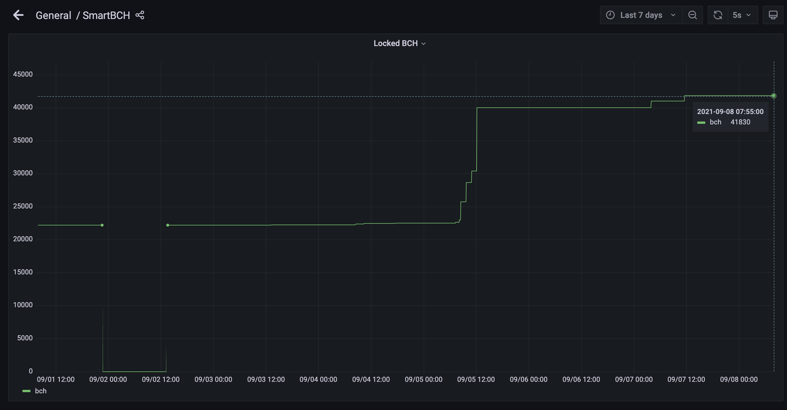This screenshot has width=787, height=410.
Task: Click the 10000 y-axis label
Action: click(x=23, y=305)
